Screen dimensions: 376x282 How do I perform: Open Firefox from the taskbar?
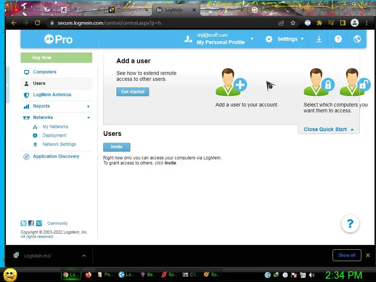coord(88,275)
